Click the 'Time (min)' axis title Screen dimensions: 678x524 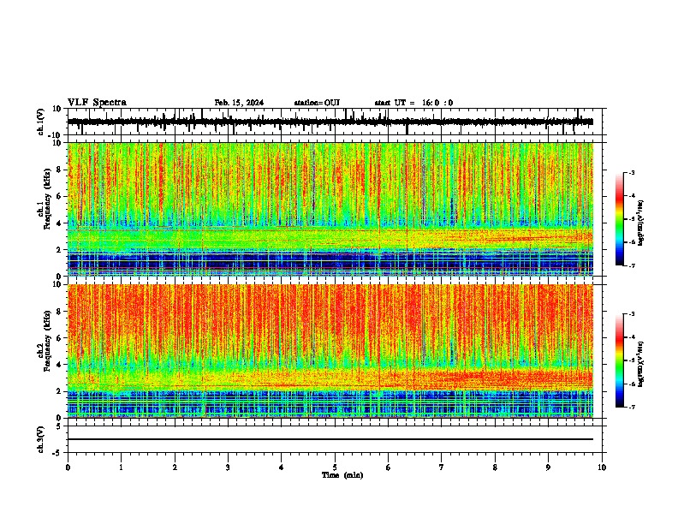tap(342, 475)
